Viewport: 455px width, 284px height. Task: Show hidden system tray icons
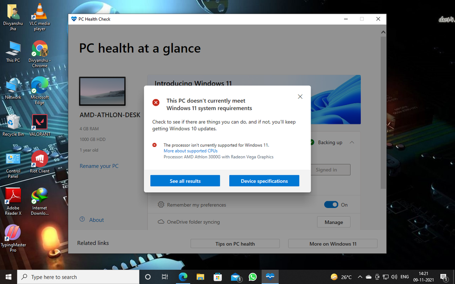pos(360,277)
